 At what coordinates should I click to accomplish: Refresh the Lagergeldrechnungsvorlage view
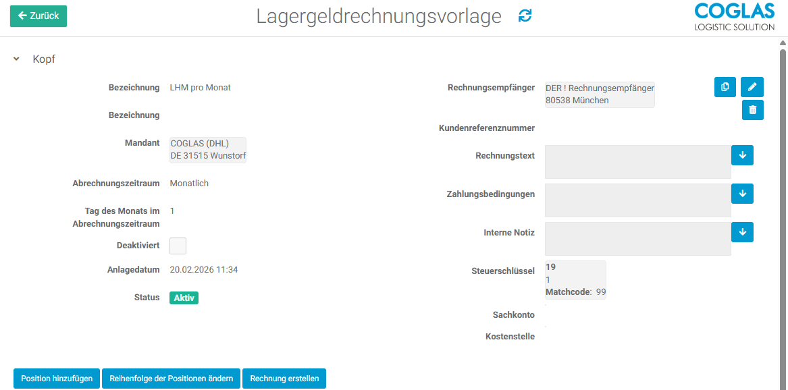coord(525,16)
